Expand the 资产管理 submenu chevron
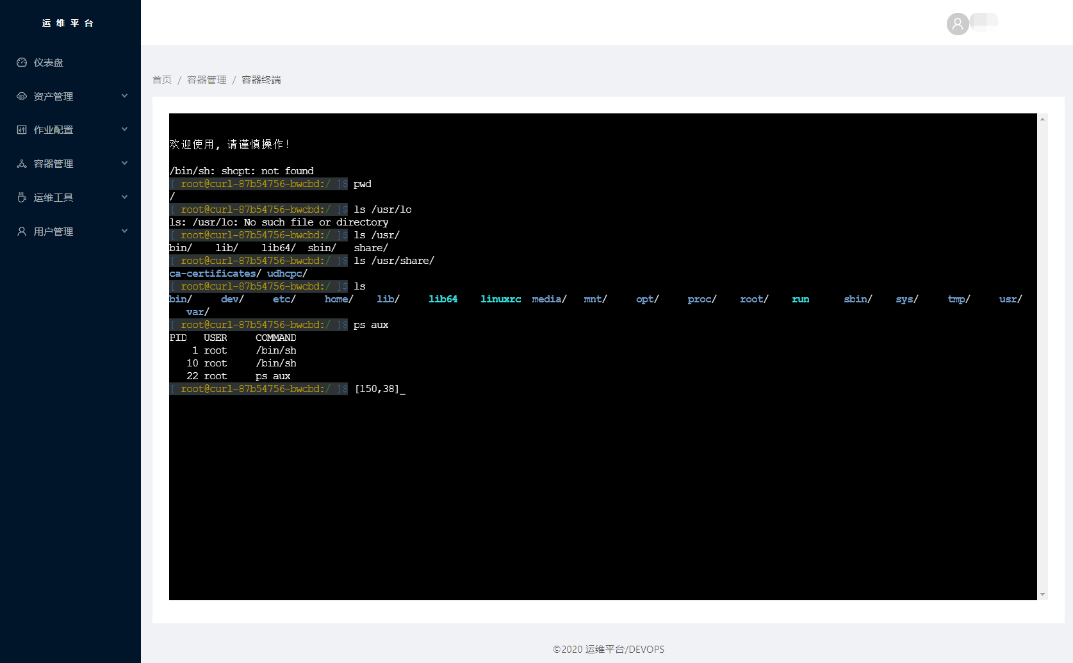 tap(124, 95)
